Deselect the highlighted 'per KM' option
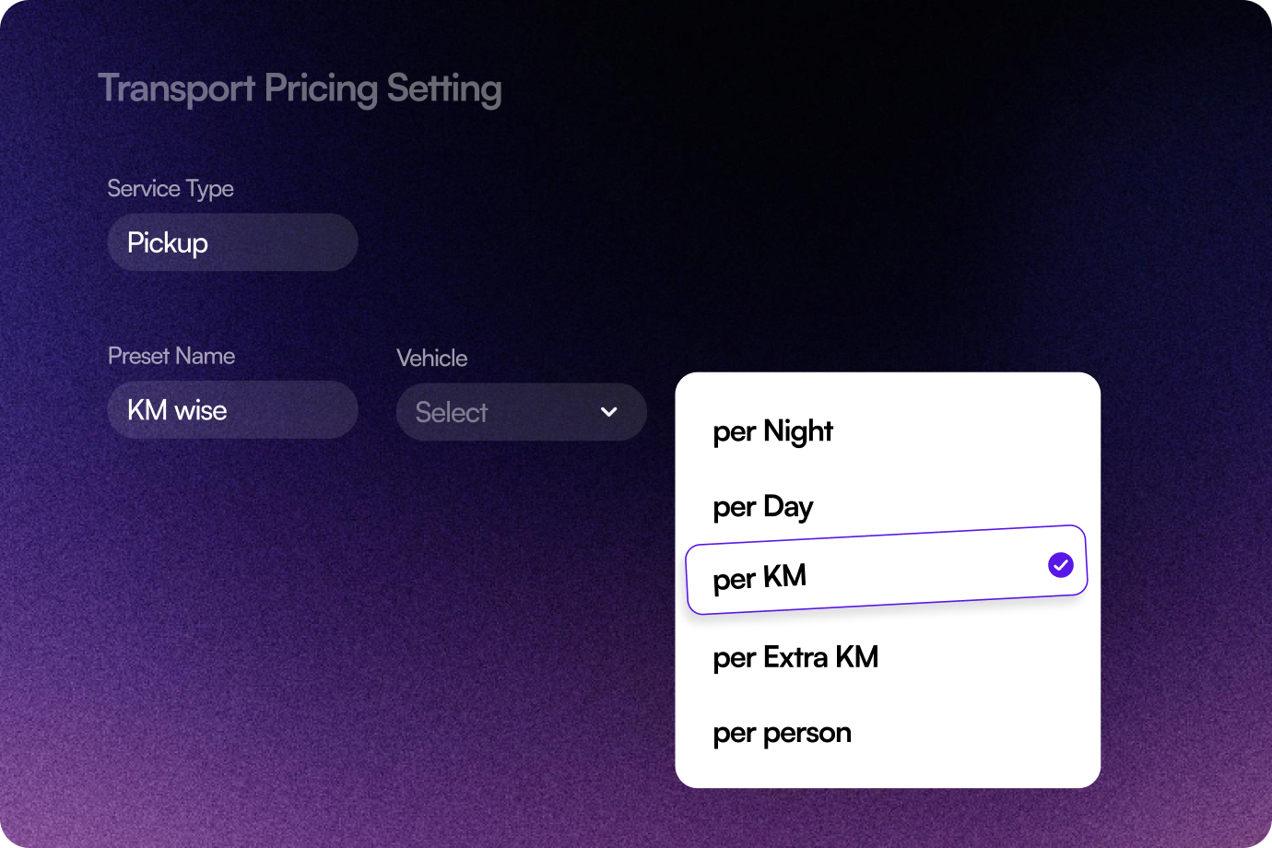Screen dimensions: 1272x848 point(759,577)
